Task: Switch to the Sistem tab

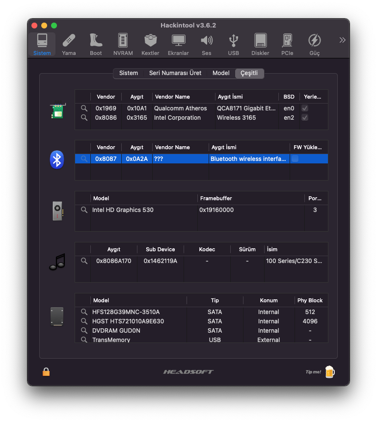Action: point(129,73)
